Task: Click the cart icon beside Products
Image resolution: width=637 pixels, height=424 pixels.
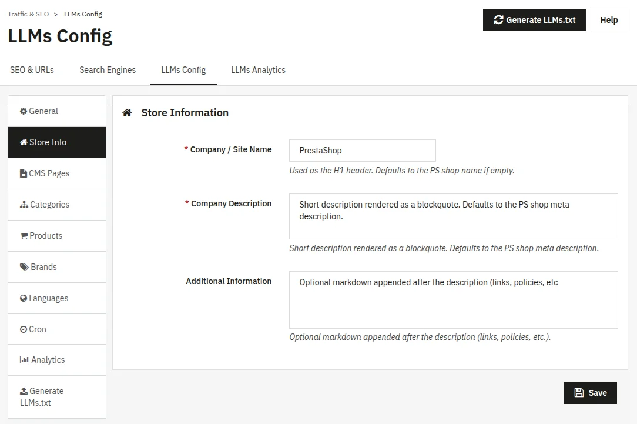Action: [24, 236]
